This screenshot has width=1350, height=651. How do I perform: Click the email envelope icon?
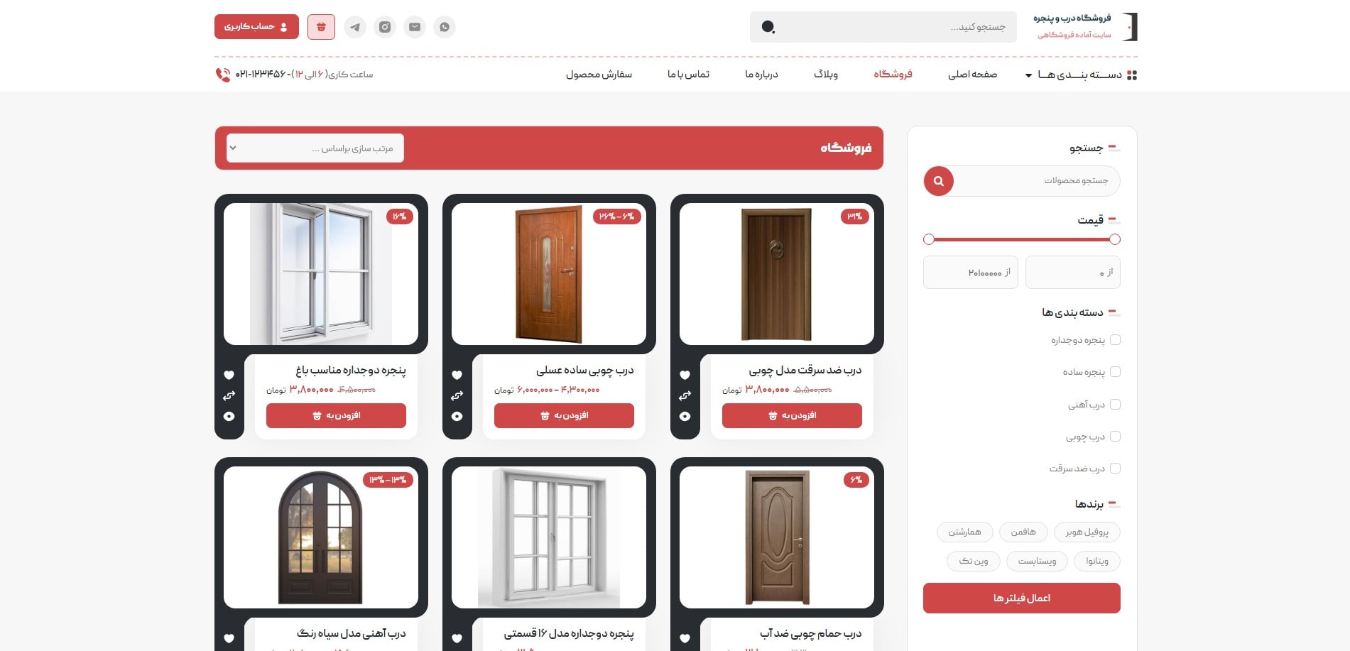tap(415, 27)
